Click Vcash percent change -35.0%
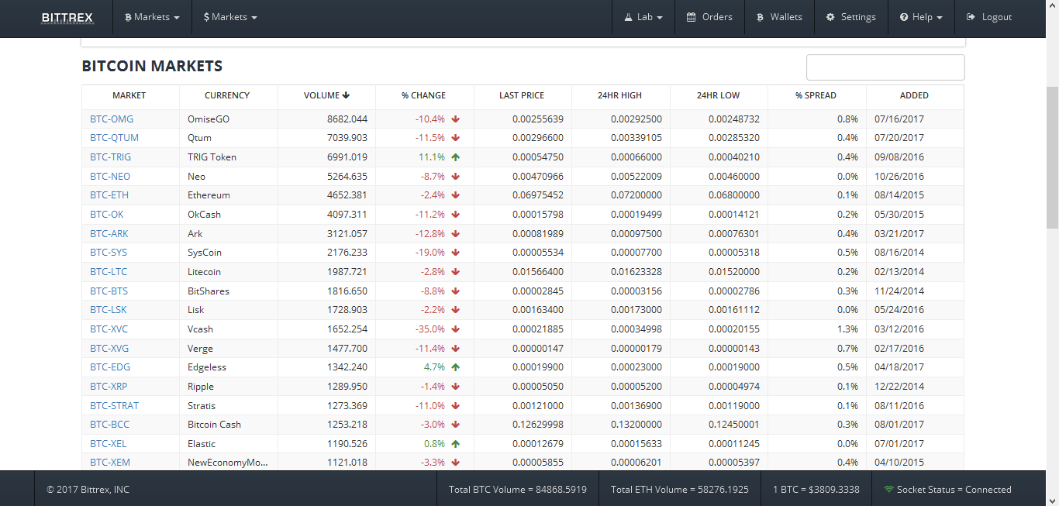 click(430, 329)
